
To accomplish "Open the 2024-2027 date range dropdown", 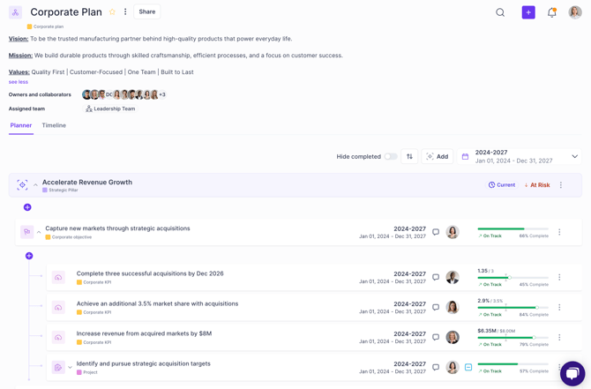I will 520,156.
